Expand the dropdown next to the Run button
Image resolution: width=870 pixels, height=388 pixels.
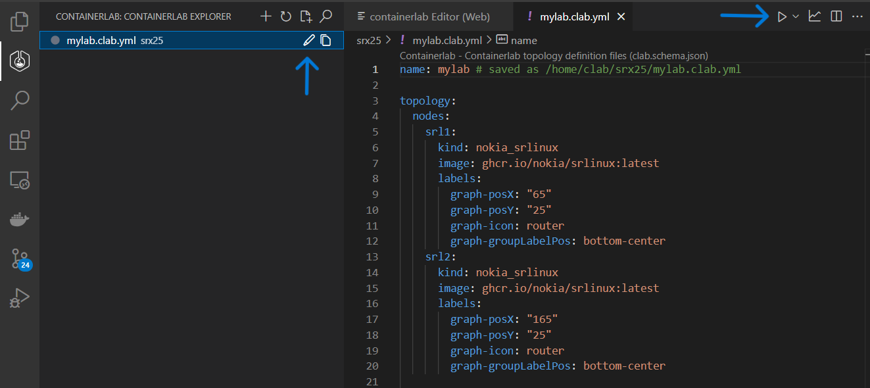(796, 16)
